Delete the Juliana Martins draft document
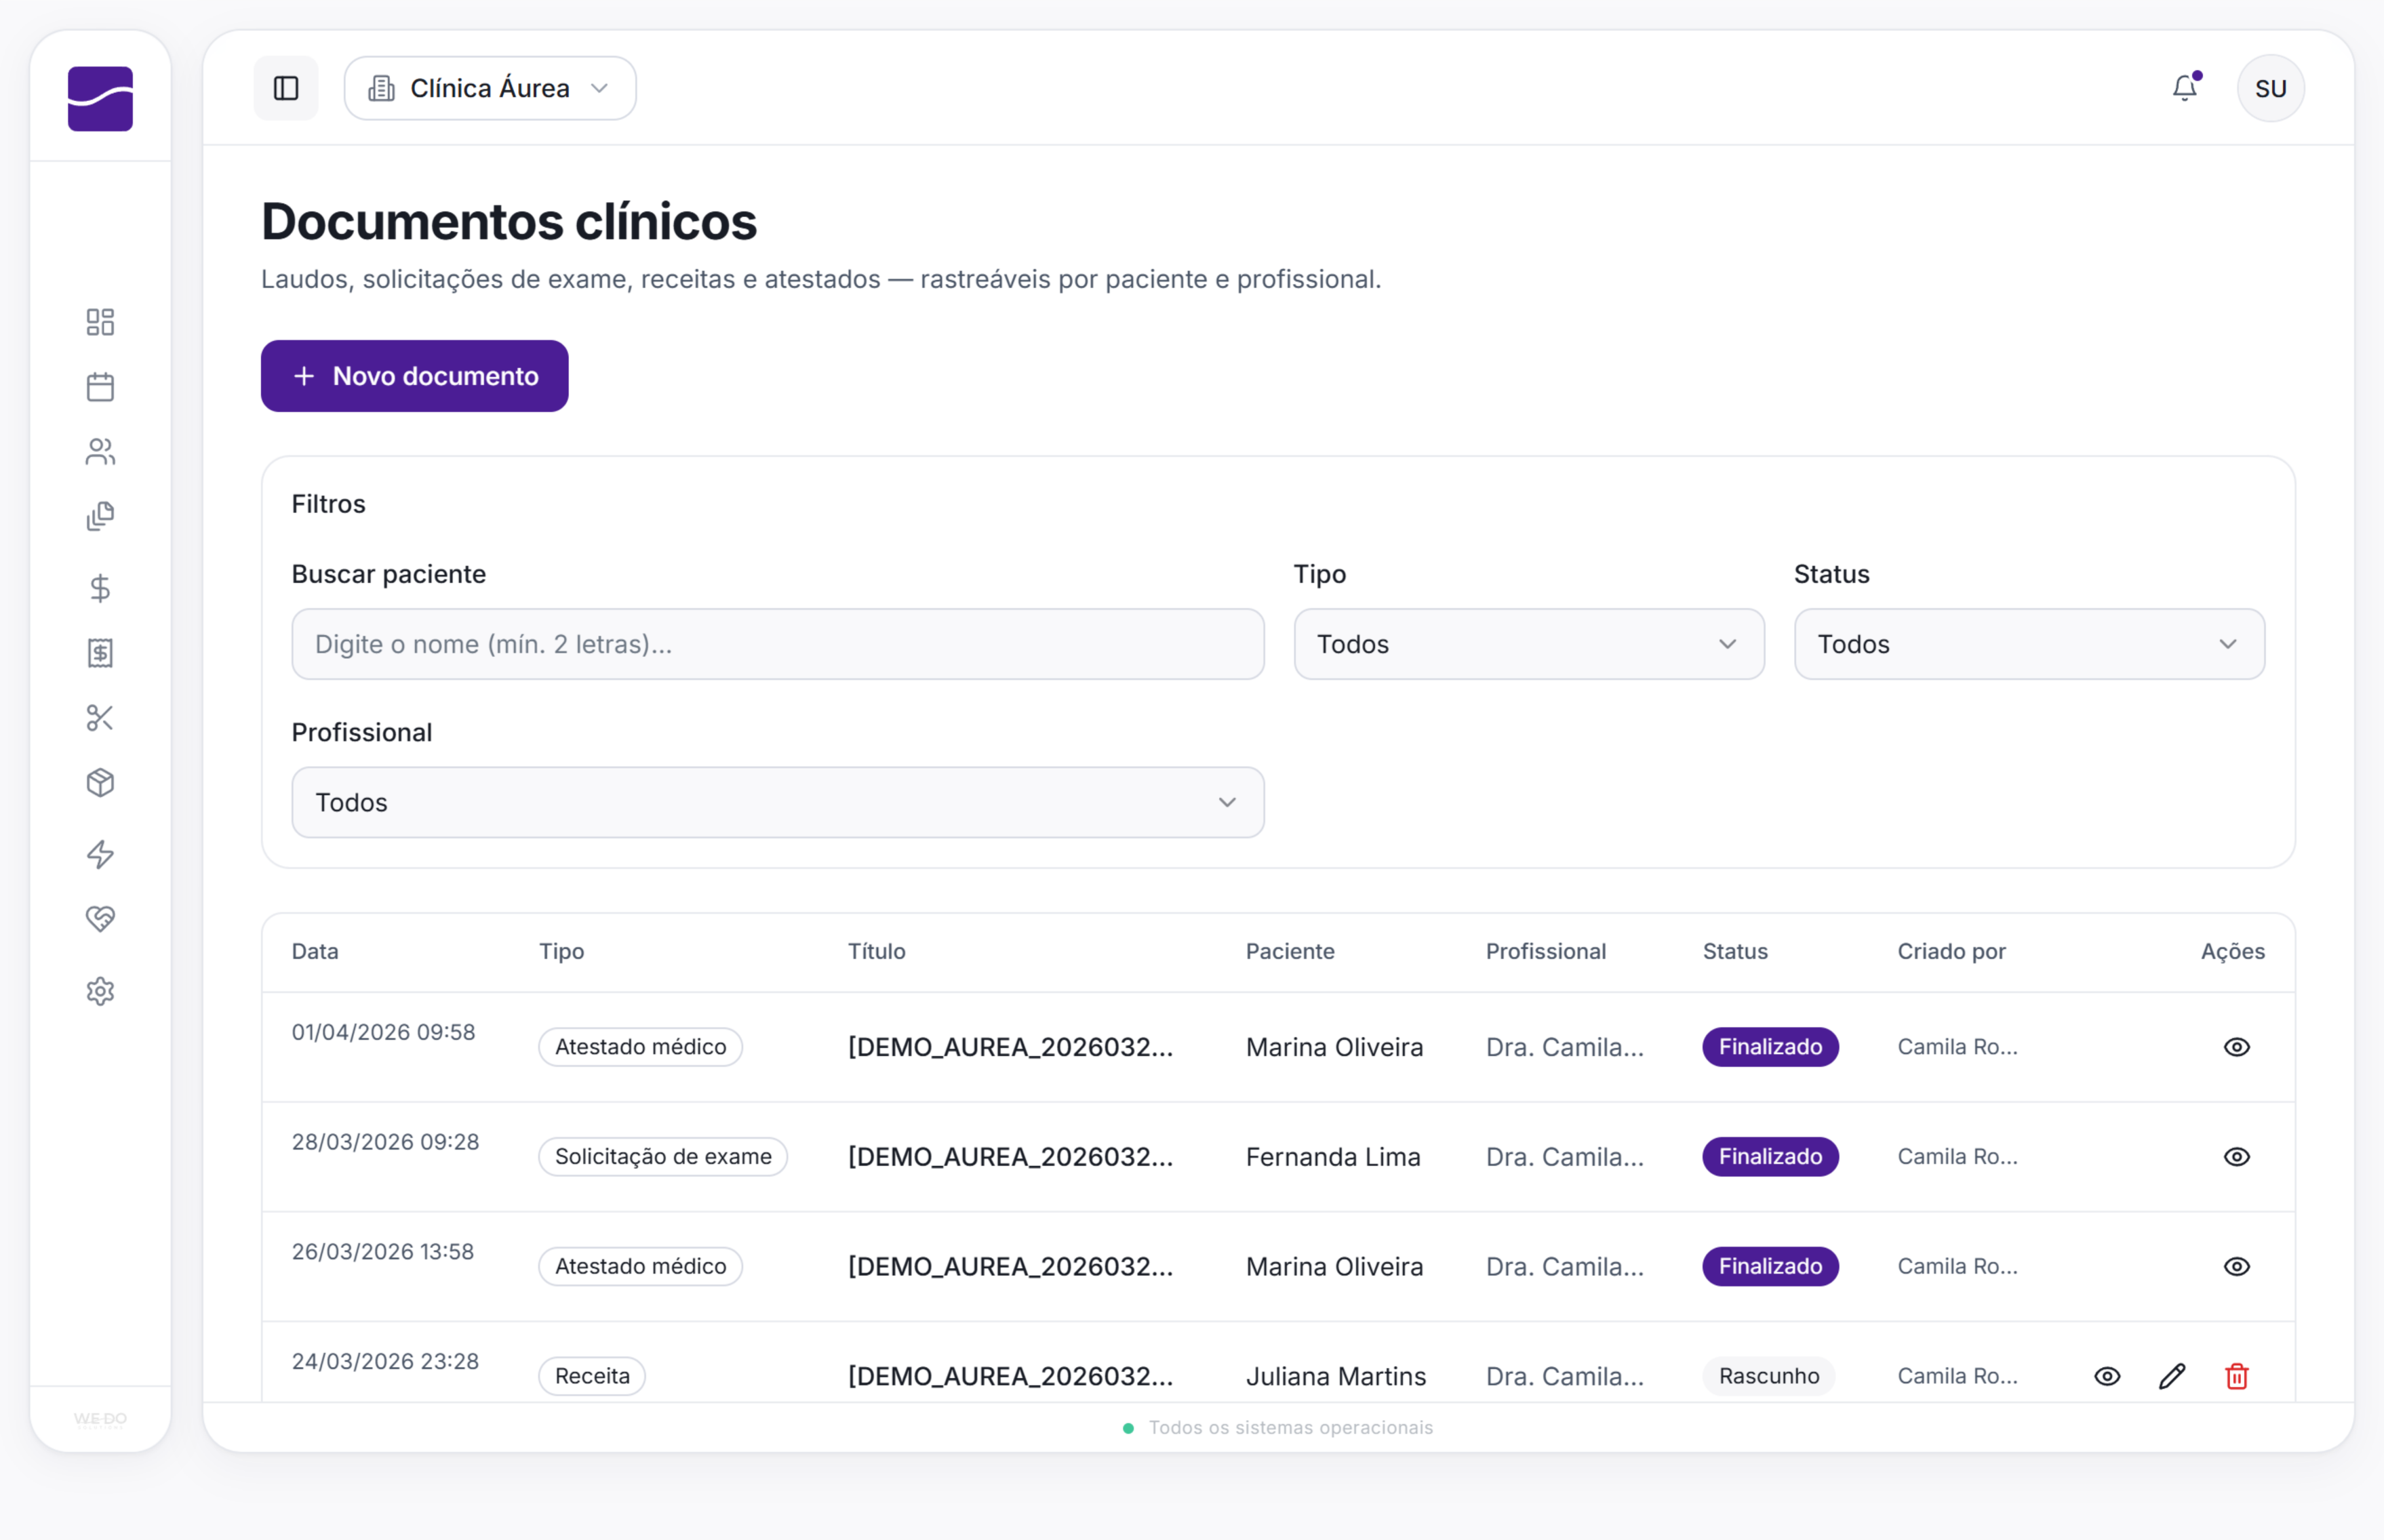Screen dimensions: 2384x1540 pyautogui.click(x=2236, y=1376)
